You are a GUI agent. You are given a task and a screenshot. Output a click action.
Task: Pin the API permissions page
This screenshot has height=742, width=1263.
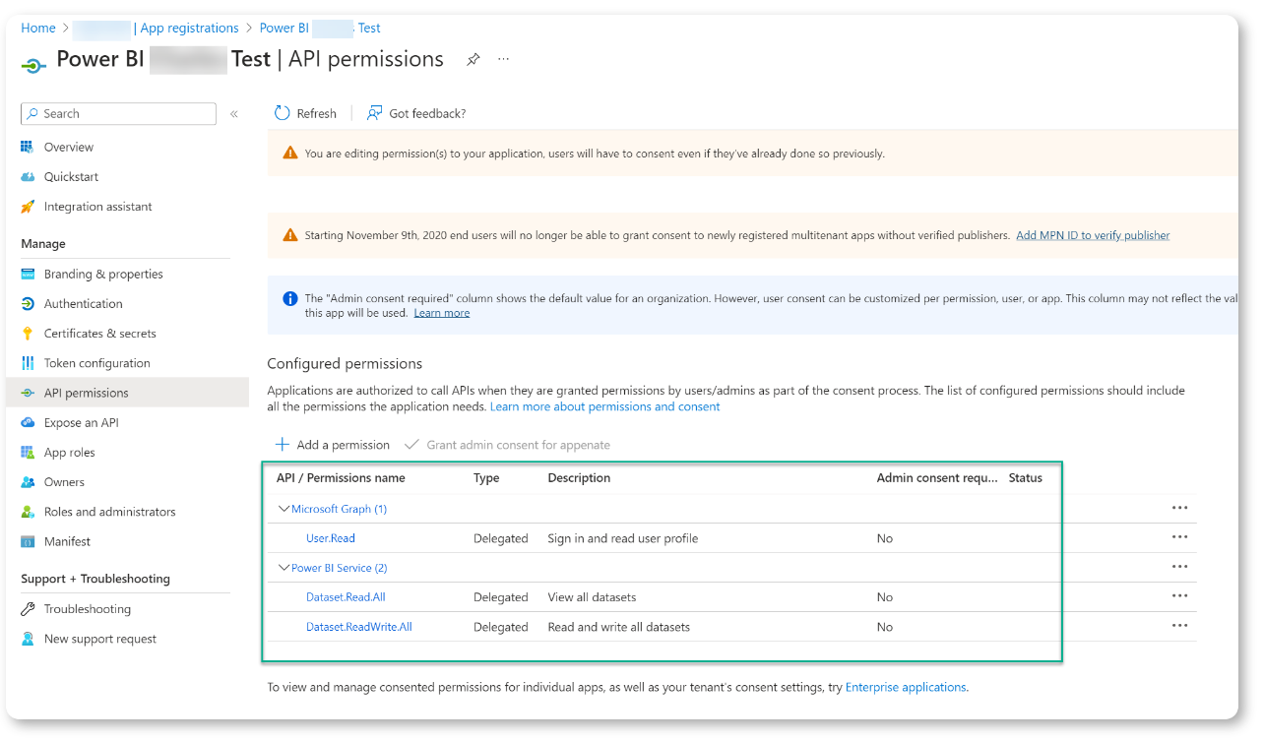474,60
